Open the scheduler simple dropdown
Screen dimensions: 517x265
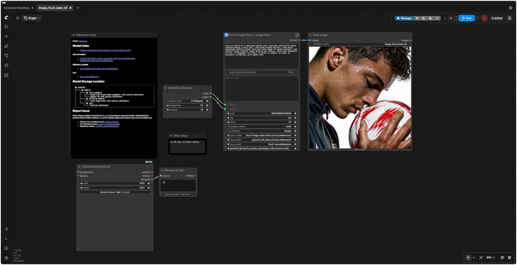pyautogui.click(x=261, y=131)
